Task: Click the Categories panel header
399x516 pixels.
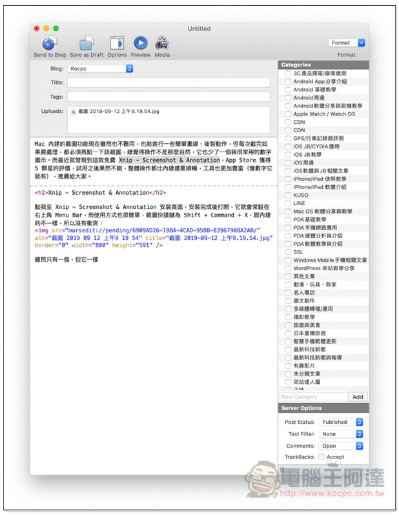Action: click(x=323, y=65)
